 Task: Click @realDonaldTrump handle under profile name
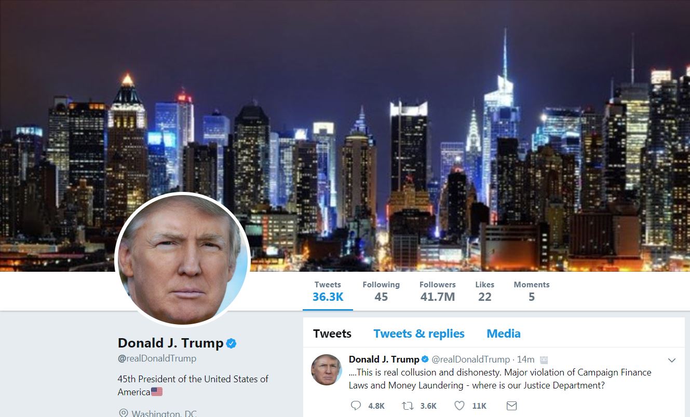(x=157, y=358)
